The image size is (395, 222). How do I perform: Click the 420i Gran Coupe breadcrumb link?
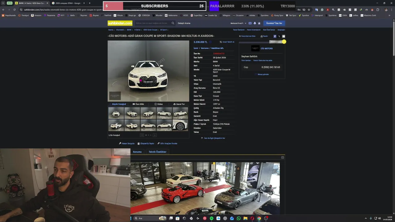point(150,30)
